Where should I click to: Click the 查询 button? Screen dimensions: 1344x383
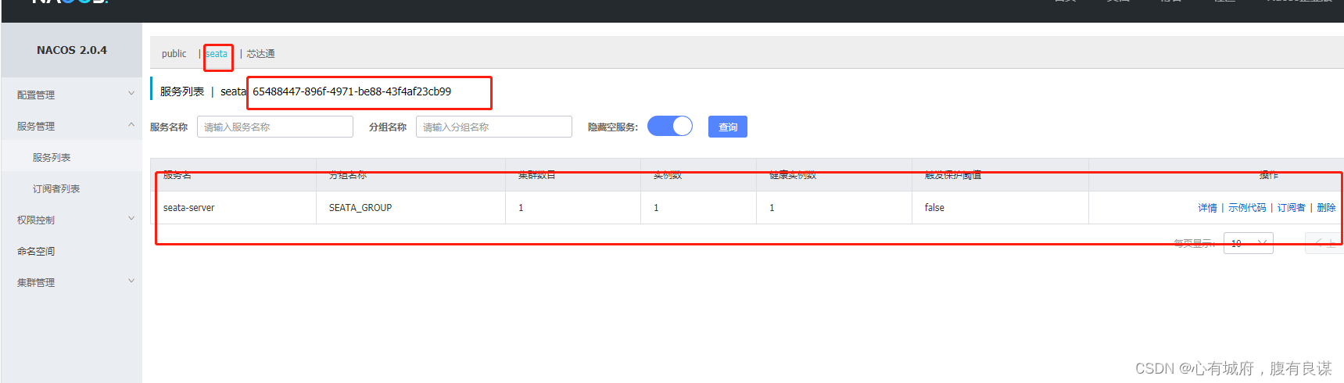(x=728, y=127)
